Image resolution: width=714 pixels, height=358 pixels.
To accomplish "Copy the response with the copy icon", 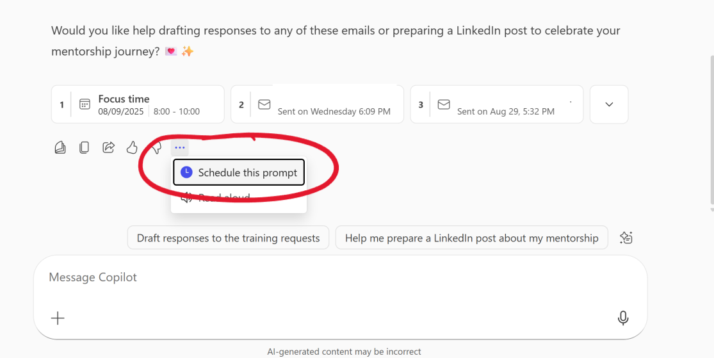I will point(84,148).
